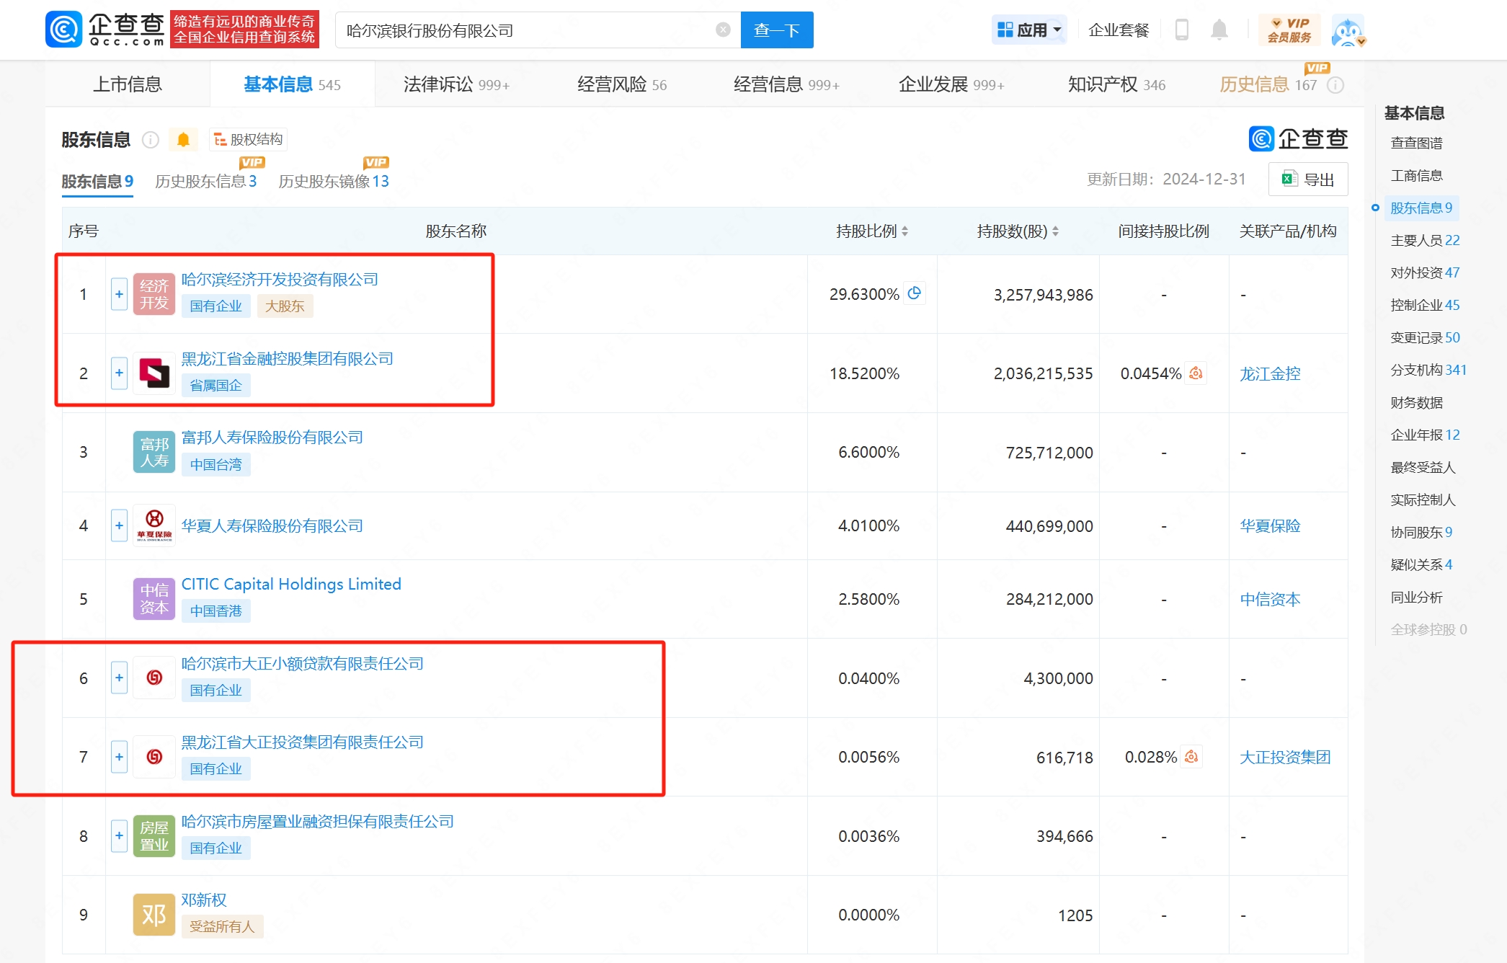Click the info icon beside 历史信息 167
This screenshot has height=963, width=1507.
click(x=1335, y=85)
